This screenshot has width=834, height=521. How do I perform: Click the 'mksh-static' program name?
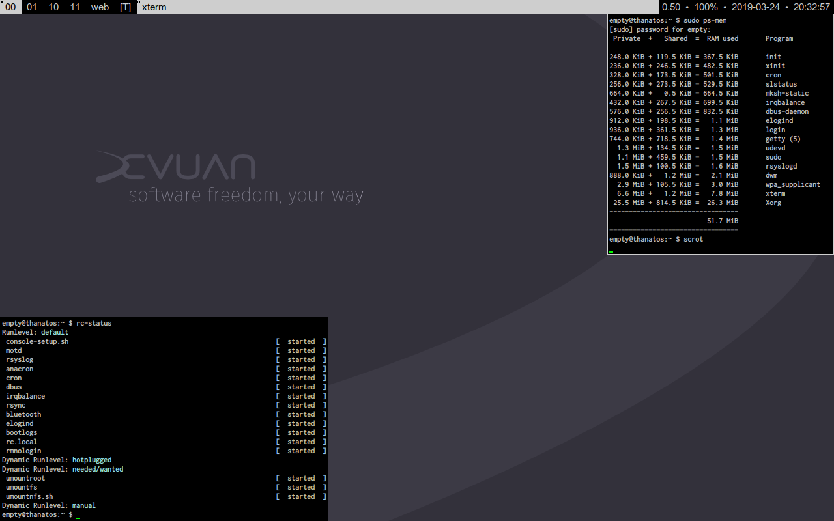pyautogui.click(x=787, y=93)
